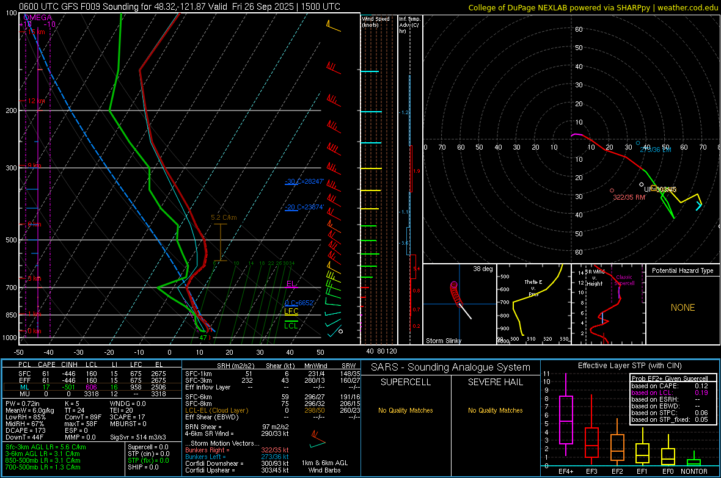
Task: Click the 12 km height marker
Action: coord(36,101)
